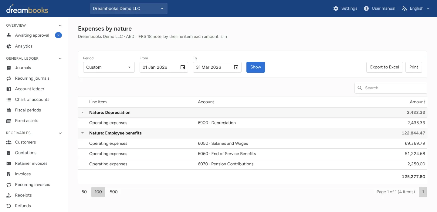
Task: Click the Print button
Action: 414,67
